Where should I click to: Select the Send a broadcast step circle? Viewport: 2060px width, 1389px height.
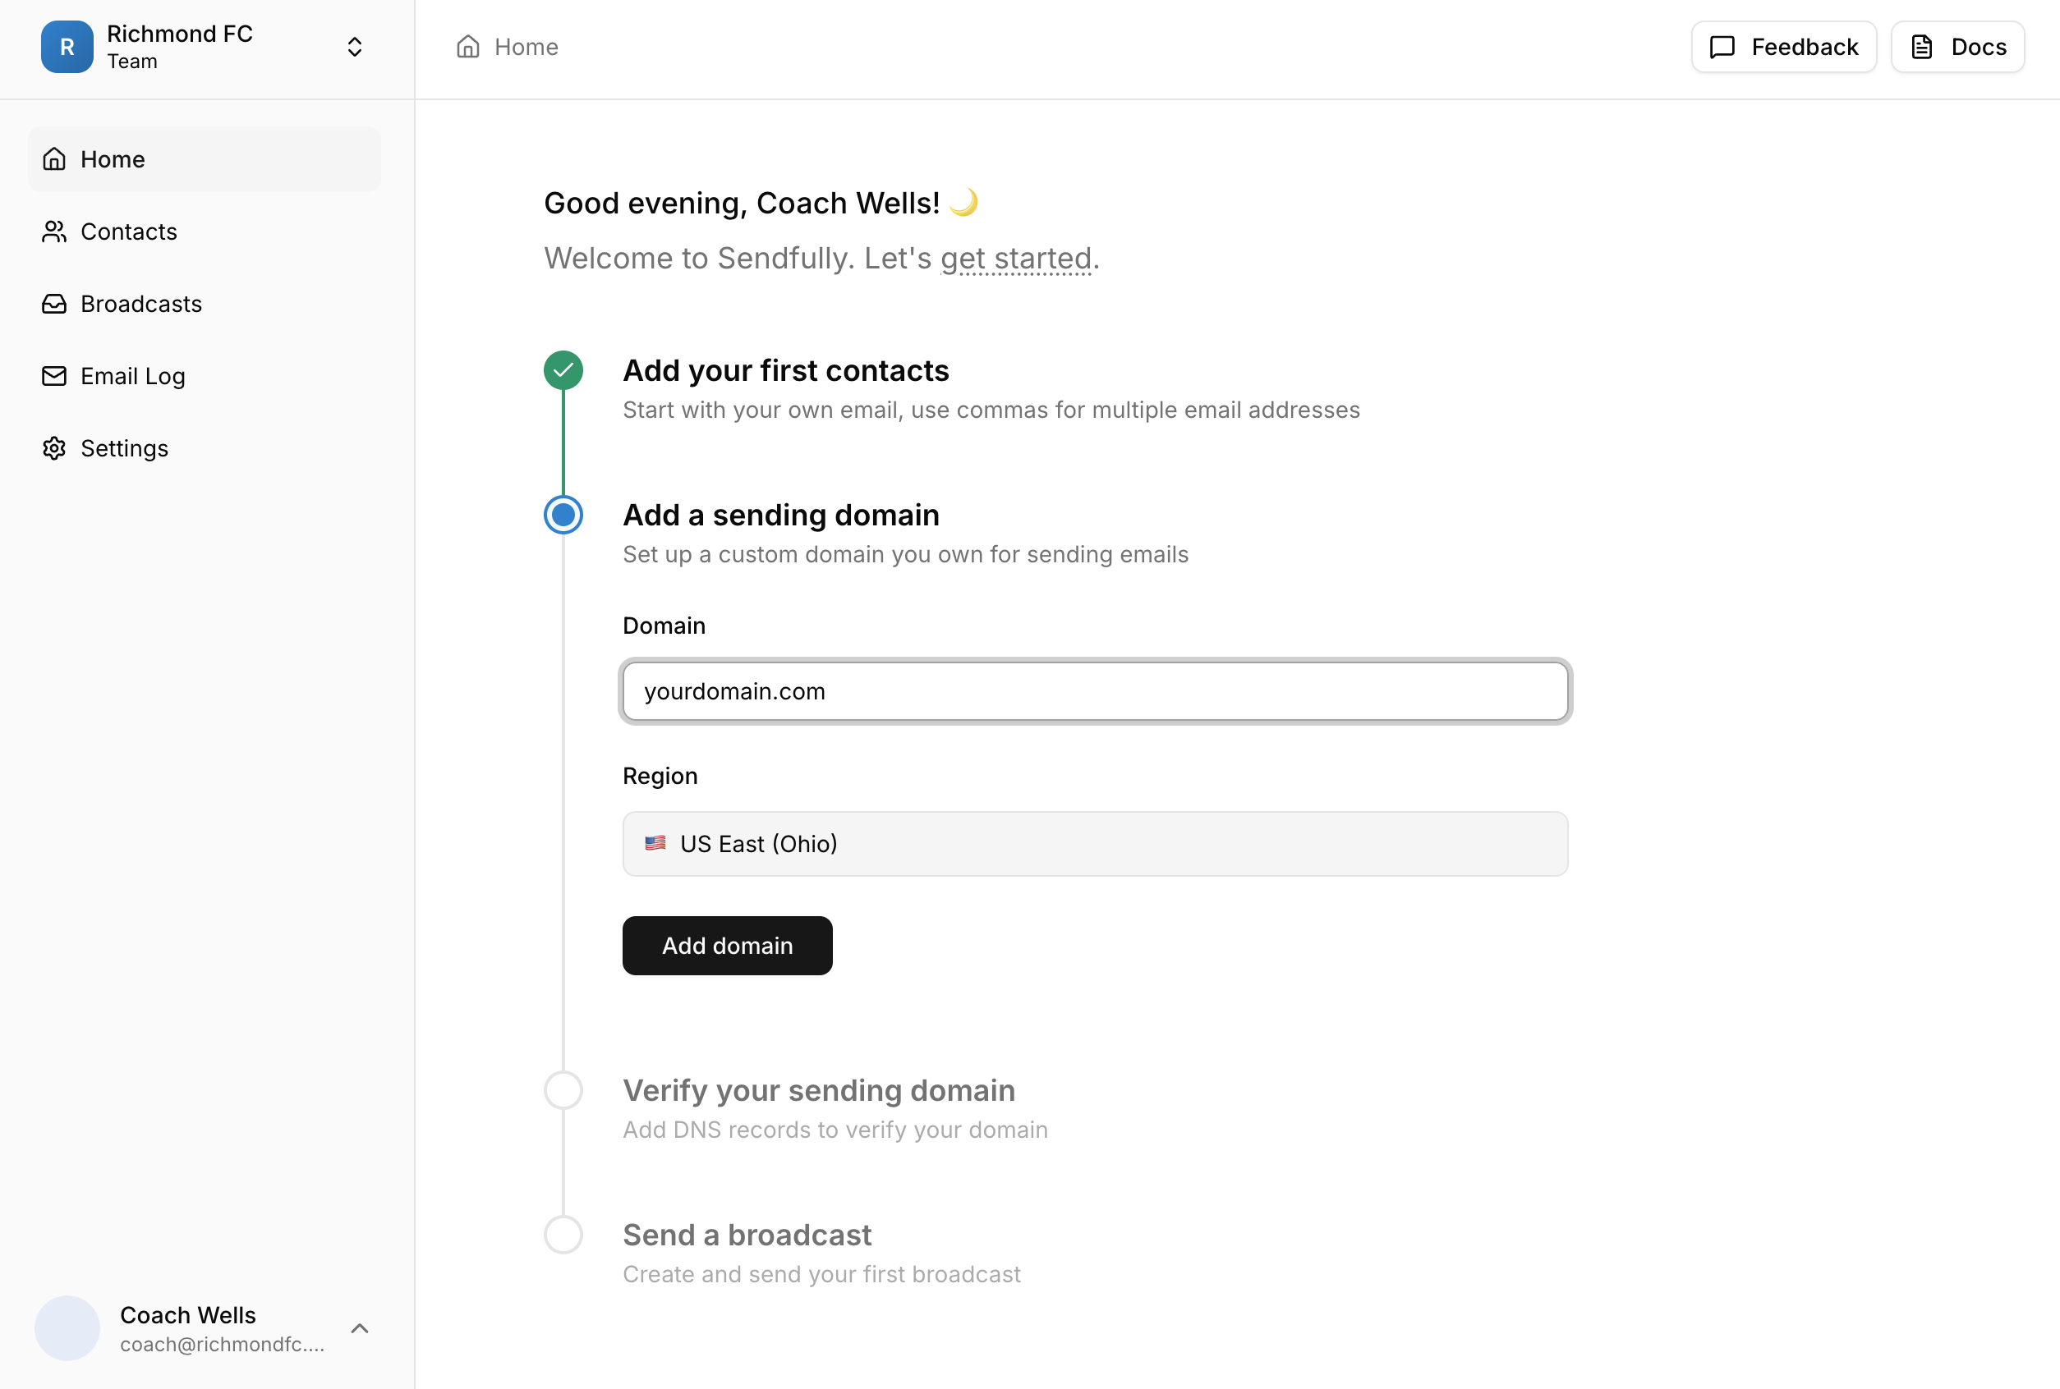[x=563, y=1234]
